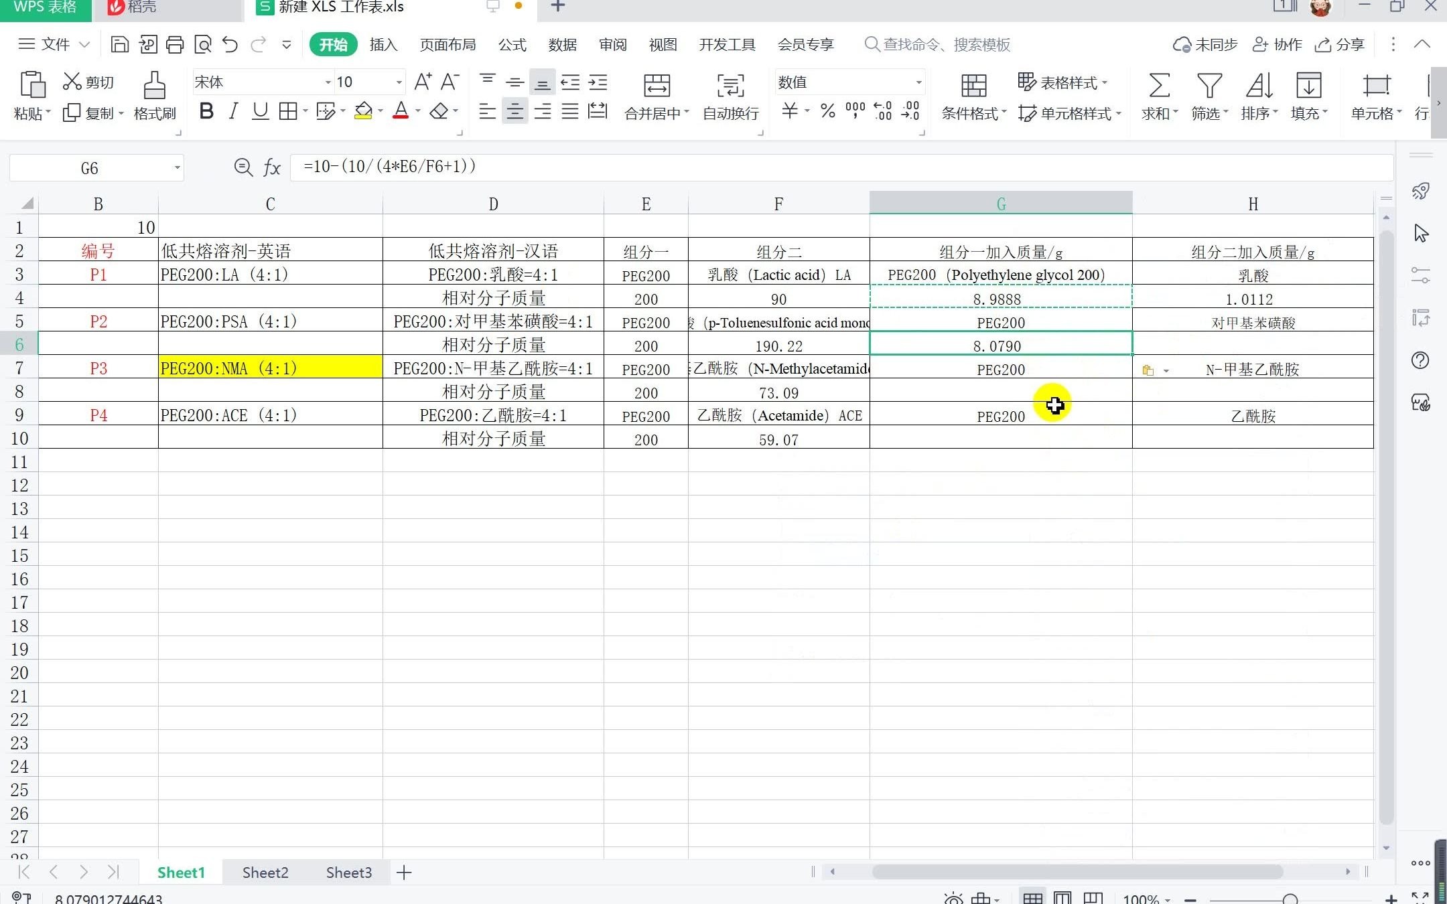Click the AutoSum (求和) icon

(1159, 86)
